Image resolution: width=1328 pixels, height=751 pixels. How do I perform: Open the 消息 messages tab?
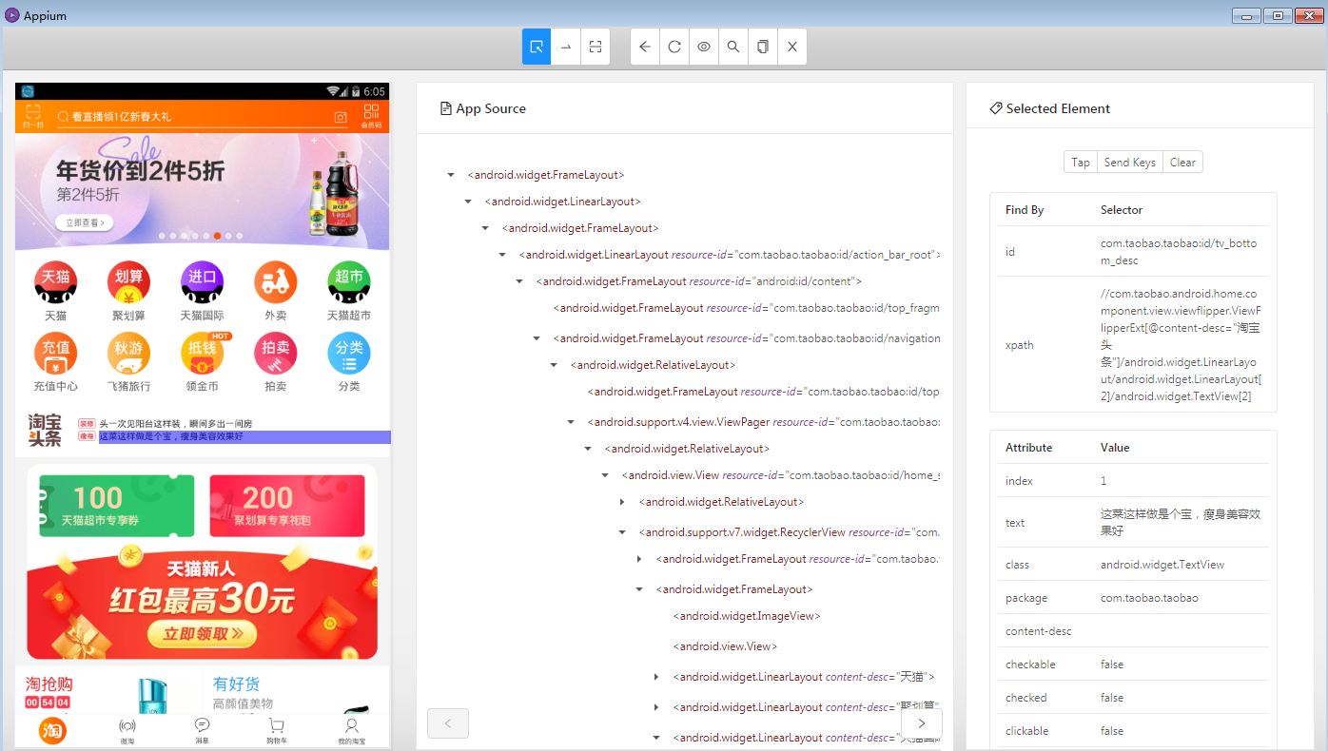(x=202, y=731)
